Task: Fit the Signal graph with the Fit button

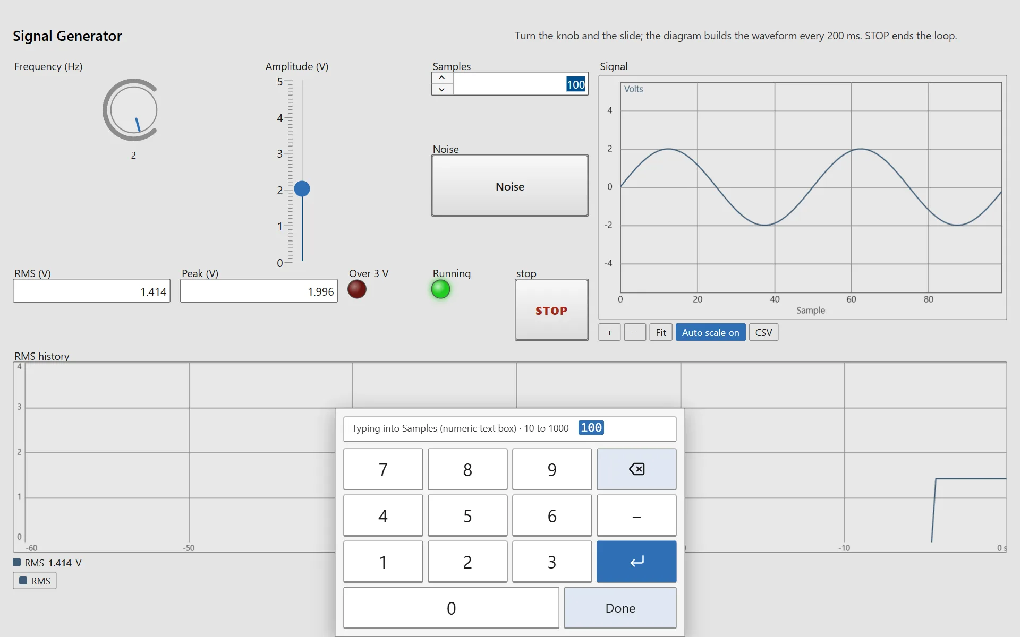Action: pyautogui.click(x=660, y=333)
